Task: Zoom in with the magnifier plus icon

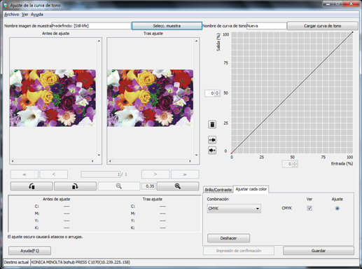Action: pyautogui.click(x=178, y=186)
